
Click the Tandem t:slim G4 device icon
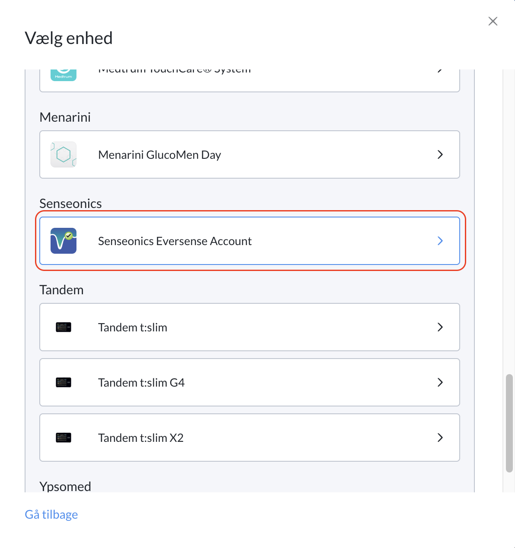pyautogui.click(x=64, y=382)
